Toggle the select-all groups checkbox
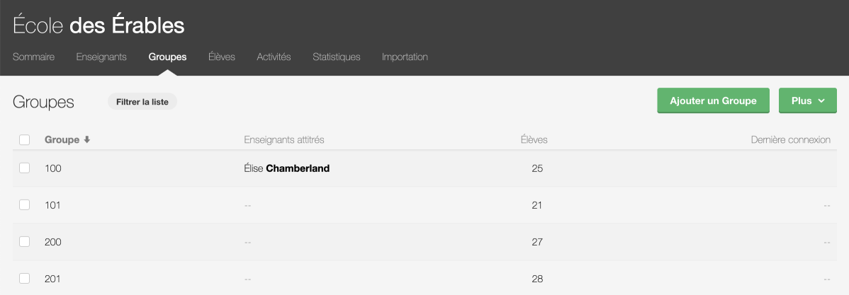Screen dimensions: 849x295 [25, 140]
